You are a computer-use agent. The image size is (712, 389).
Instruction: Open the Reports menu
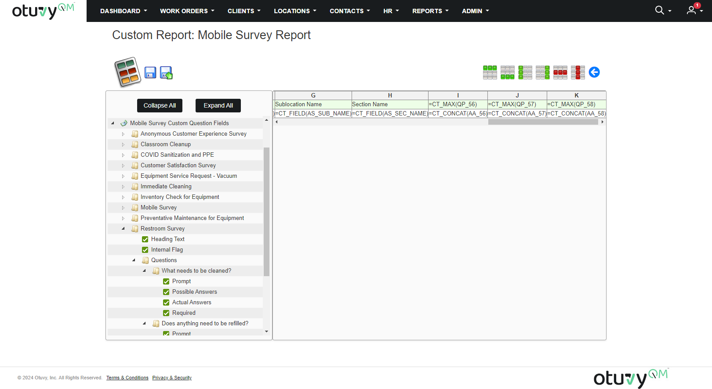tap(430, 11)
